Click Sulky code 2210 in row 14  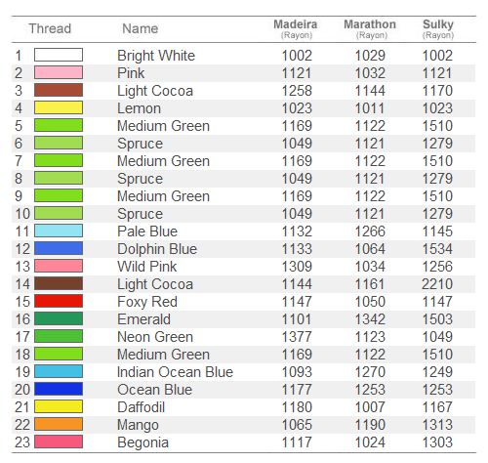coord(437,284)
